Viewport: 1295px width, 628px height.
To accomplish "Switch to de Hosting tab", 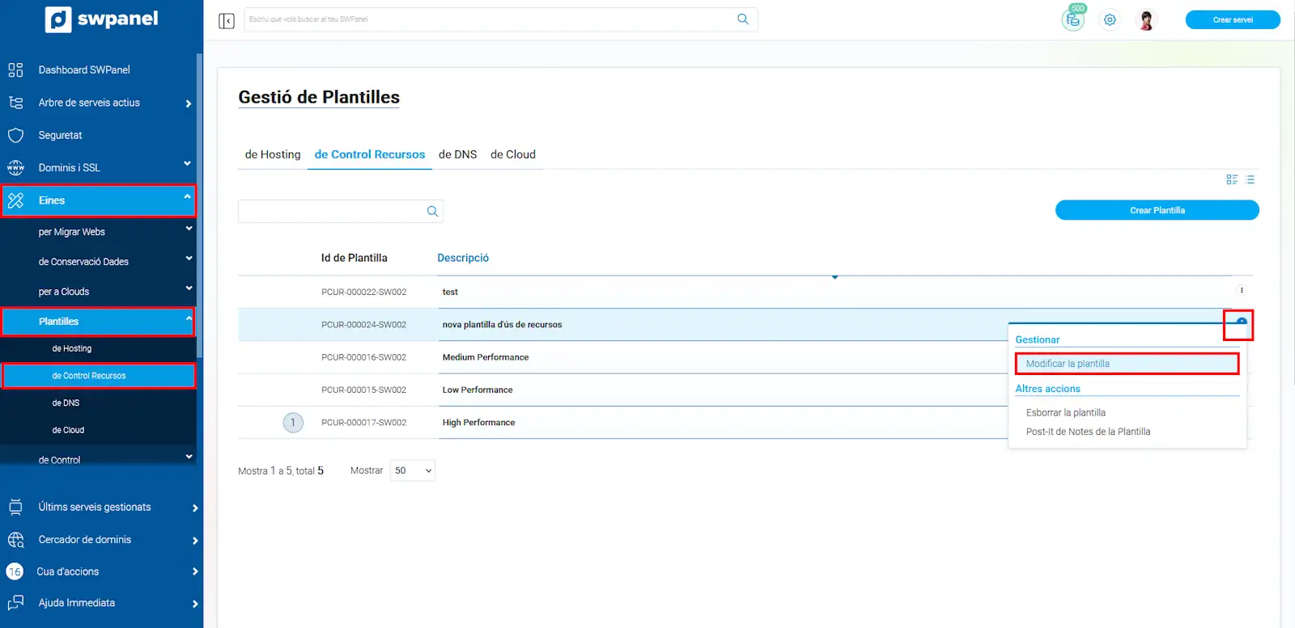I will pos(273,154).
